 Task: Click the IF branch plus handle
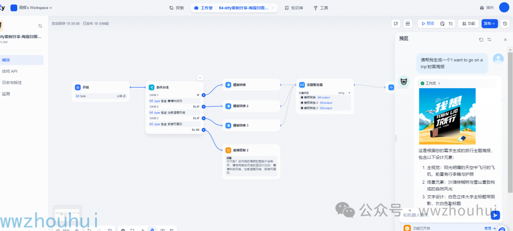[203, 95]
